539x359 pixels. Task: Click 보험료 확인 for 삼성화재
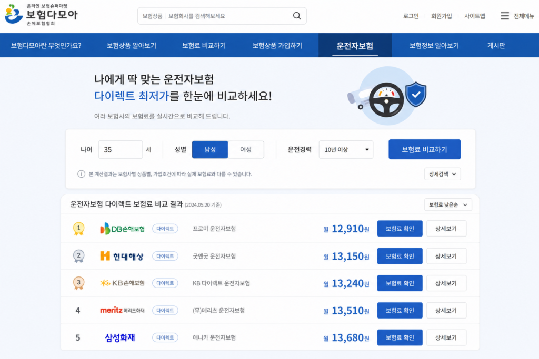pos(400,337)
